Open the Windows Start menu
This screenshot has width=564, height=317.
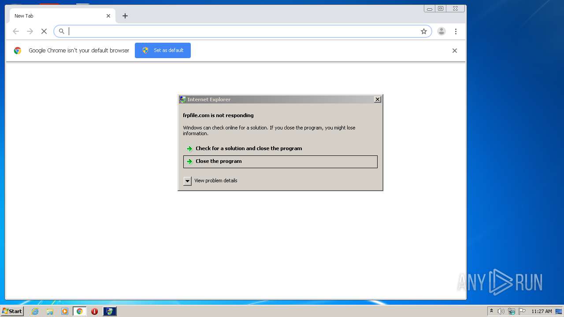(x=12, y=311)
